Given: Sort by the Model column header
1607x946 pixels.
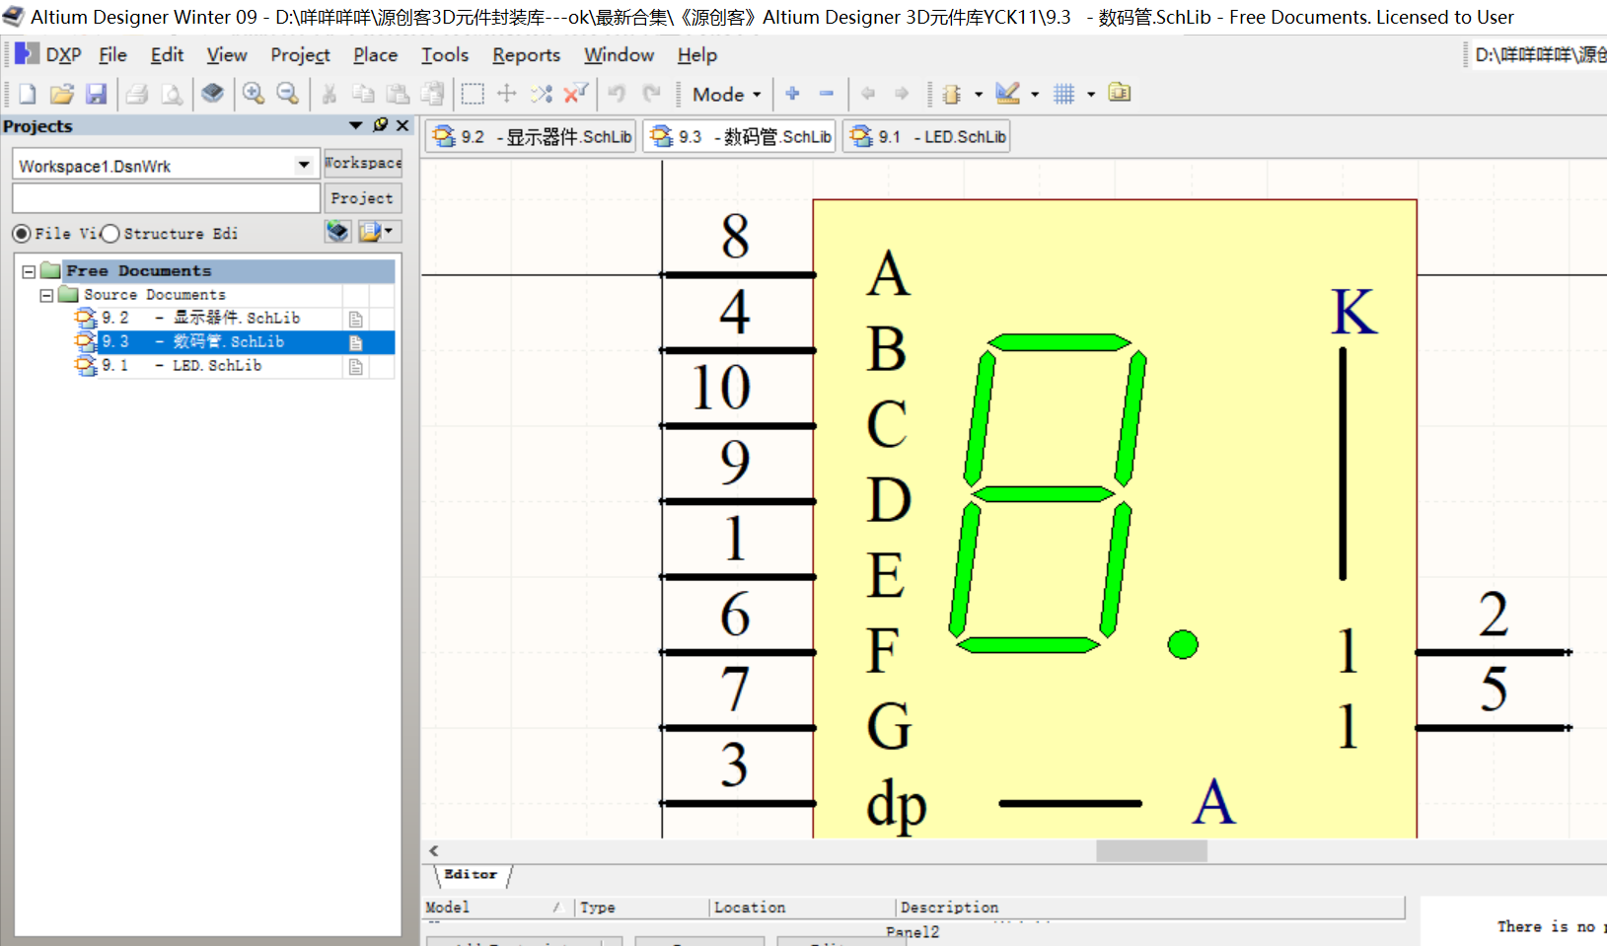Looking at the screenshot, I should 498,908.
